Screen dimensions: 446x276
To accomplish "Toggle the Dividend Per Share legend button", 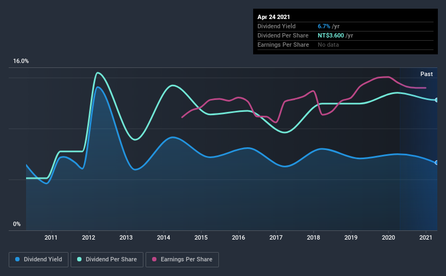I will pos(107,260).
